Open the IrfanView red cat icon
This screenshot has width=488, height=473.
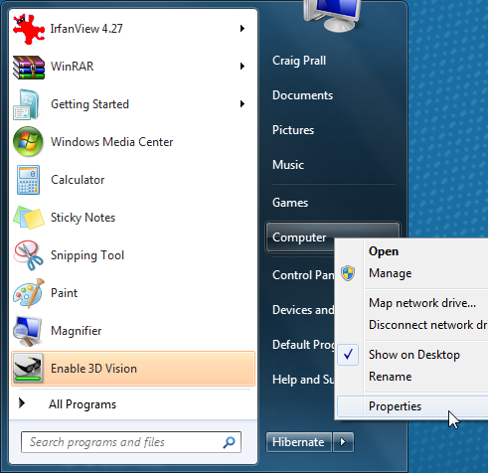point(29,29)
